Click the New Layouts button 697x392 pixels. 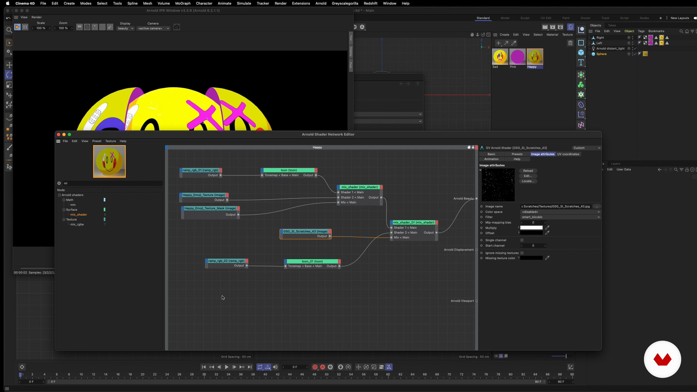[680, 18]
